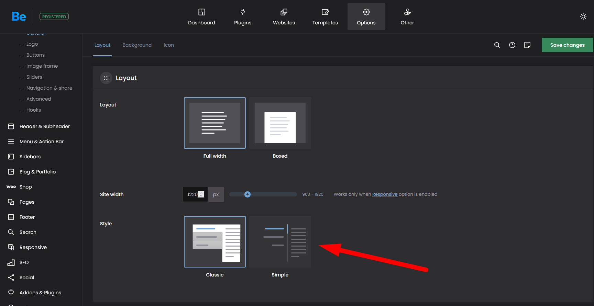Expand the Blog & Portfolio section
Image resolution: width=594 pixels, height=306 pixels.
tap(37, 172)
